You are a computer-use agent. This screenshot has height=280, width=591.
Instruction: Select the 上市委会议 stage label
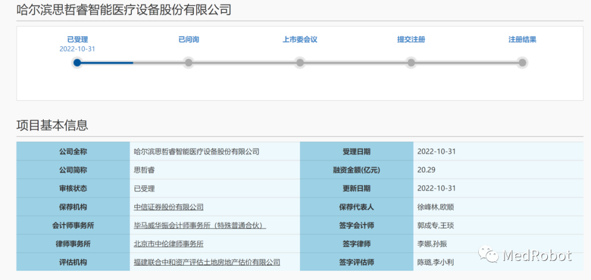pyautogui.click(x=300, y=39)
